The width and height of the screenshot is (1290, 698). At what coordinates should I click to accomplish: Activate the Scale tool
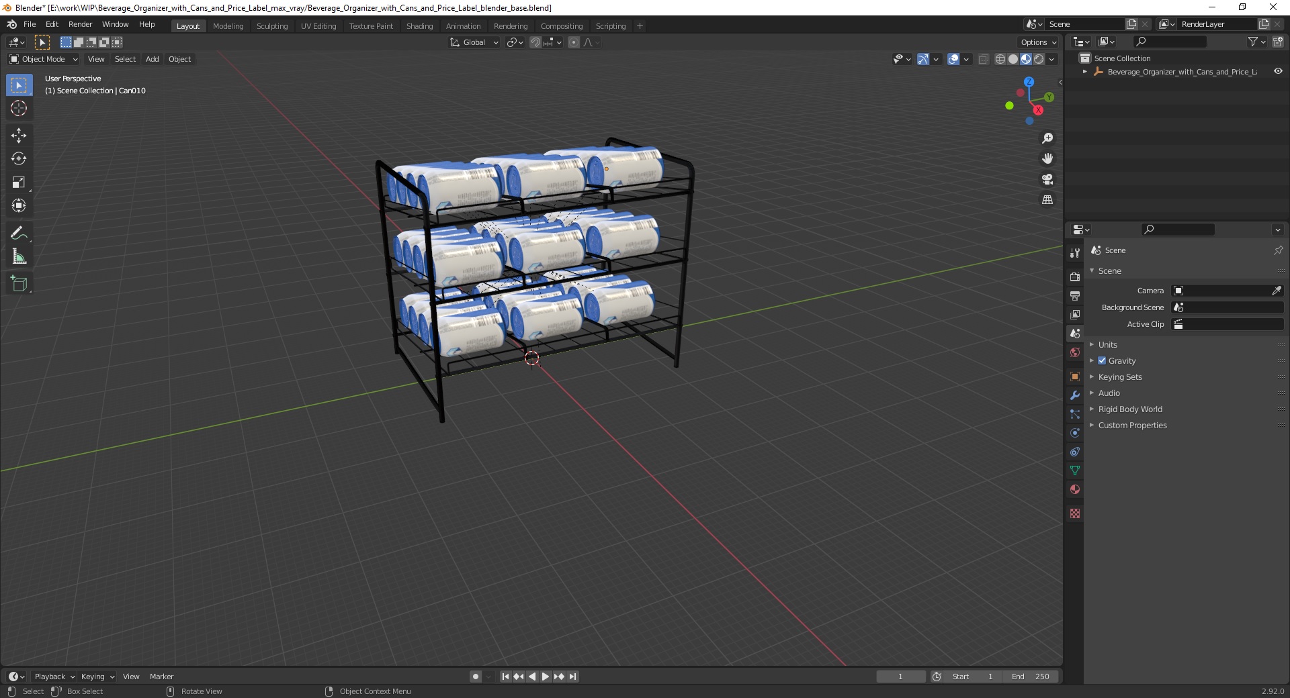point(19,183)
